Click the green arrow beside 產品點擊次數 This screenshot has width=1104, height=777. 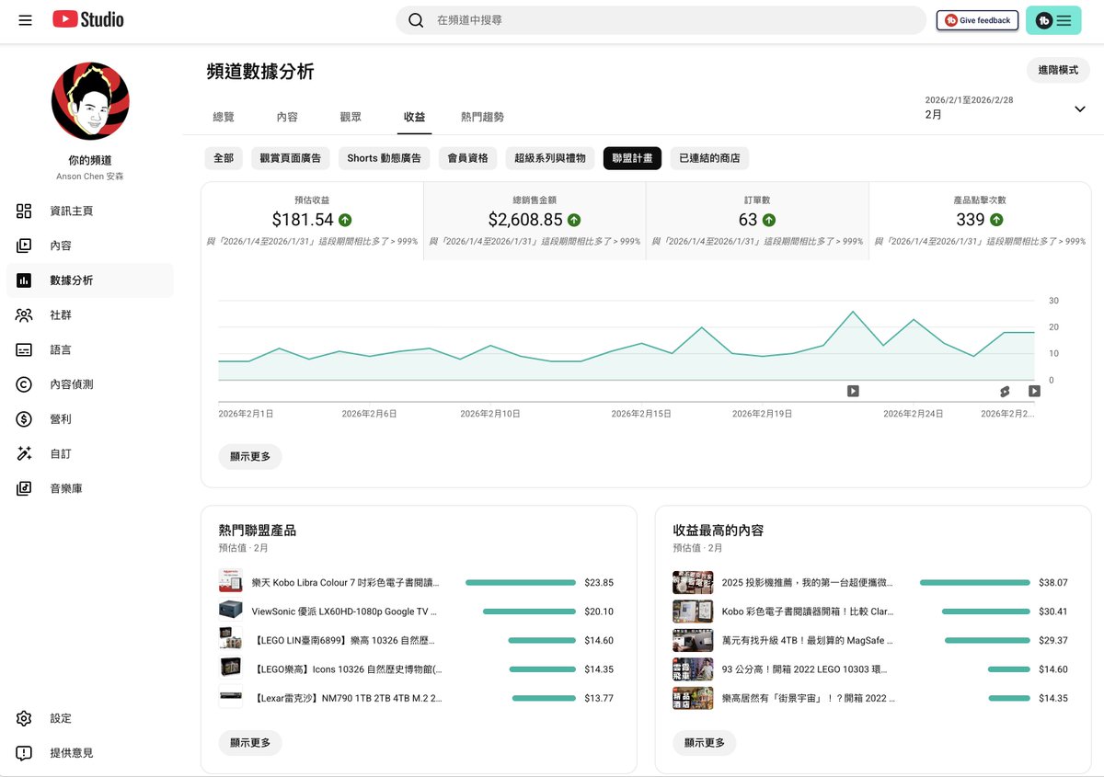pos(996,220)
